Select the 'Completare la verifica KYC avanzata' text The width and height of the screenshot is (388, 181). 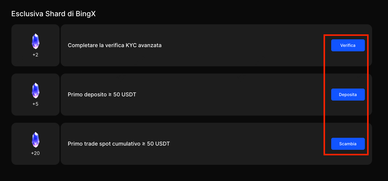pyautogui.click(x=115, y=45)
